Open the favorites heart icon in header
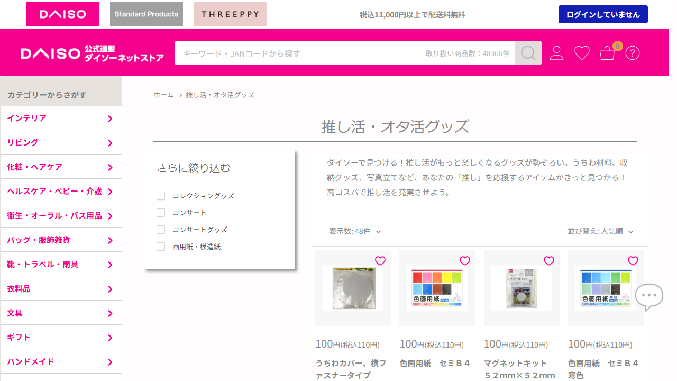Screen dimensions: 677x381 [x=582, y=53]
